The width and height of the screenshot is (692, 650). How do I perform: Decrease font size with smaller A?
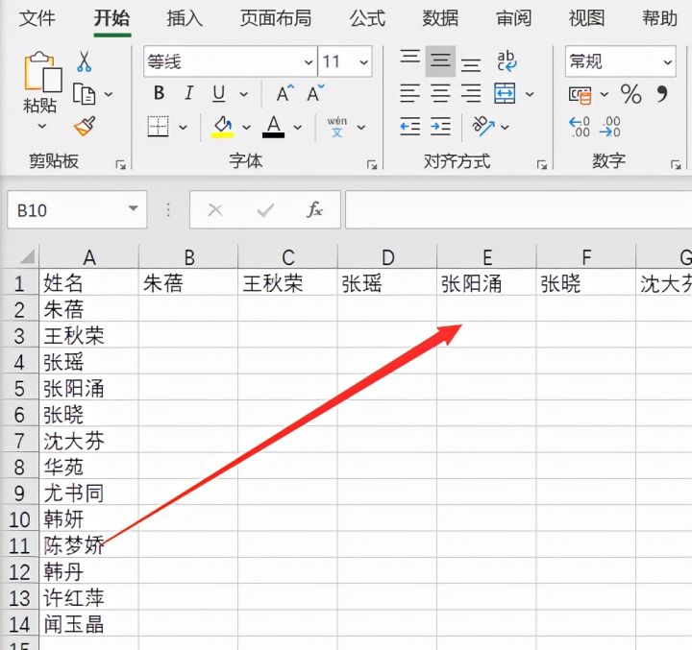pyautogui.click(x=315, y=93)
